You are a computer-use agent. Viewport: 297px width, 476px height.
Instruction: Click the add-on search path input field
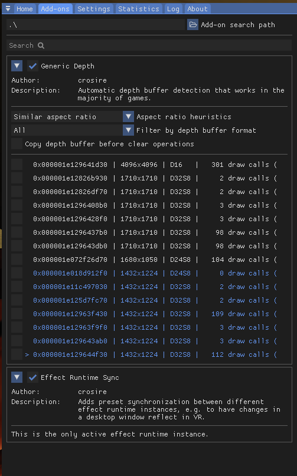click(96, 25)
